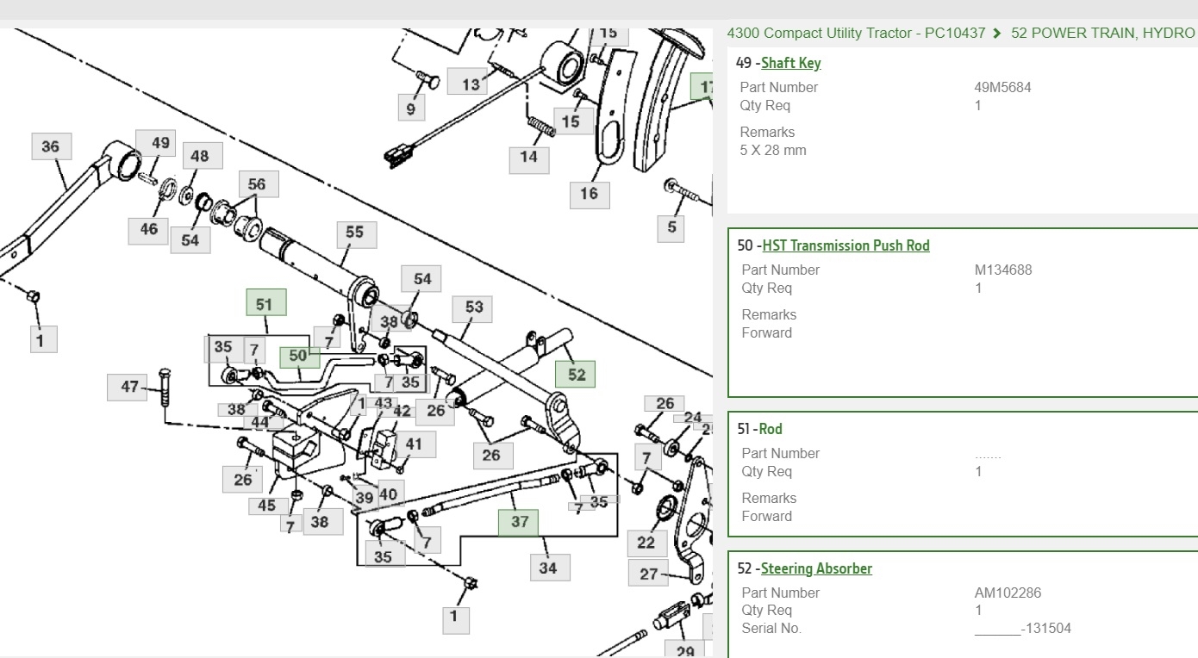The image size is (1198, 658).
Task: Click callout 43 in the diagram
Action: click(x=384, y=403)
